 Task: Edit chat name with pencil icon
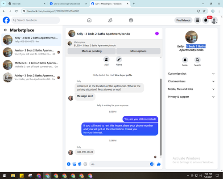tap(119, 60)
